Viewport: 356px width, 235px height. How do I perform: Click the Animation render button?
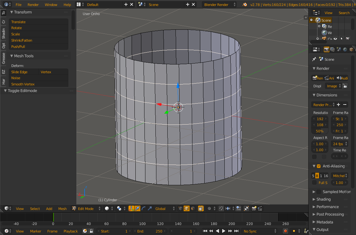click(329, 78)
